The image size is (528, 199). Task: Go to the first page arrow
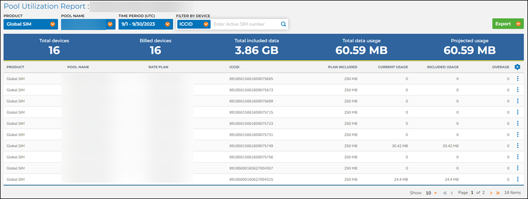point(445,193)
